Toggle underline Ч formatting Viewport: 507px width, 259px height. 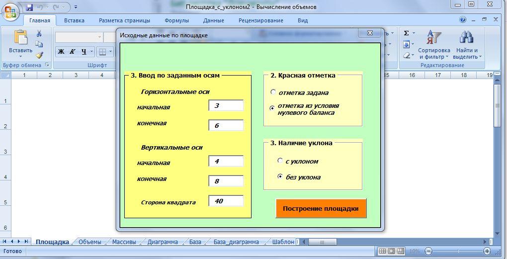point(84,52)
